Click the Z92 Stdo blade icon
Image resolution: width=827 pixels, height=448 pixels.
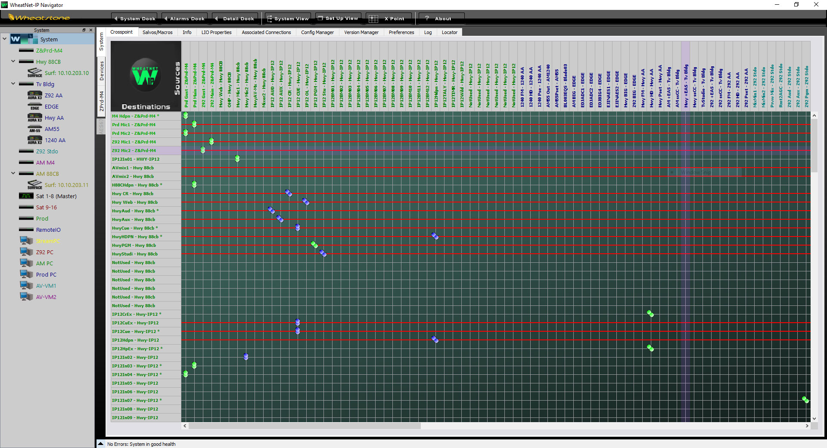tap(26, 151)
